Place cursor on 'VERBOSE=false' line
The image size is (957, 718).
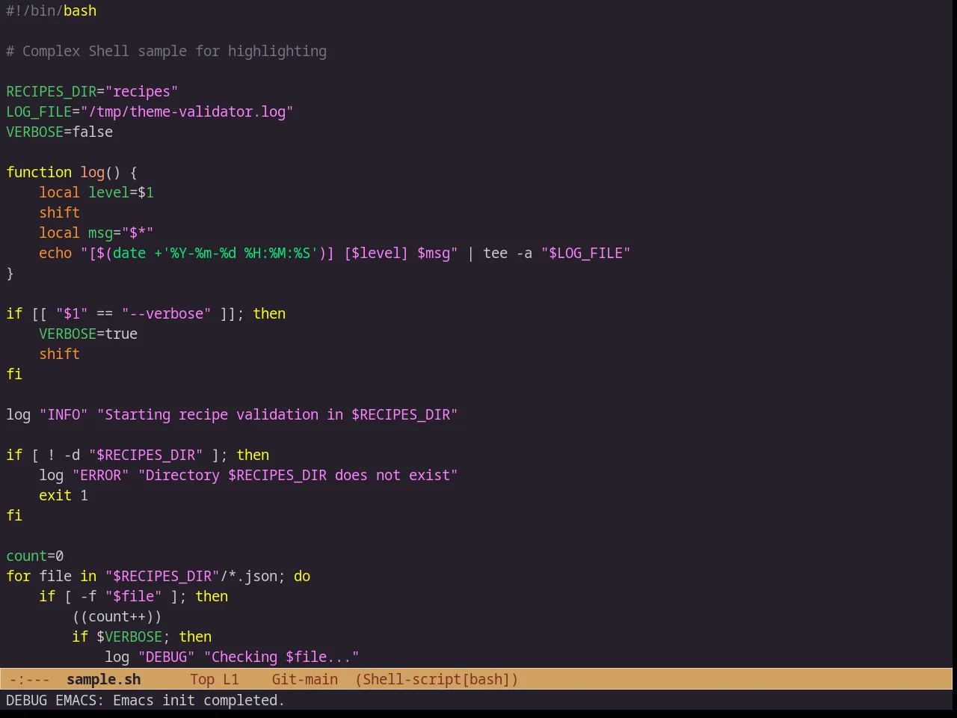[x=60, y=132]
